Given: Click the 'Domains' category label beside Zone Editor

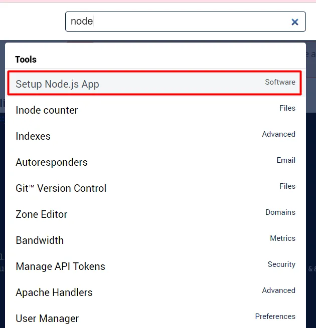Looking at the screenshot, I should click(280, 212).
